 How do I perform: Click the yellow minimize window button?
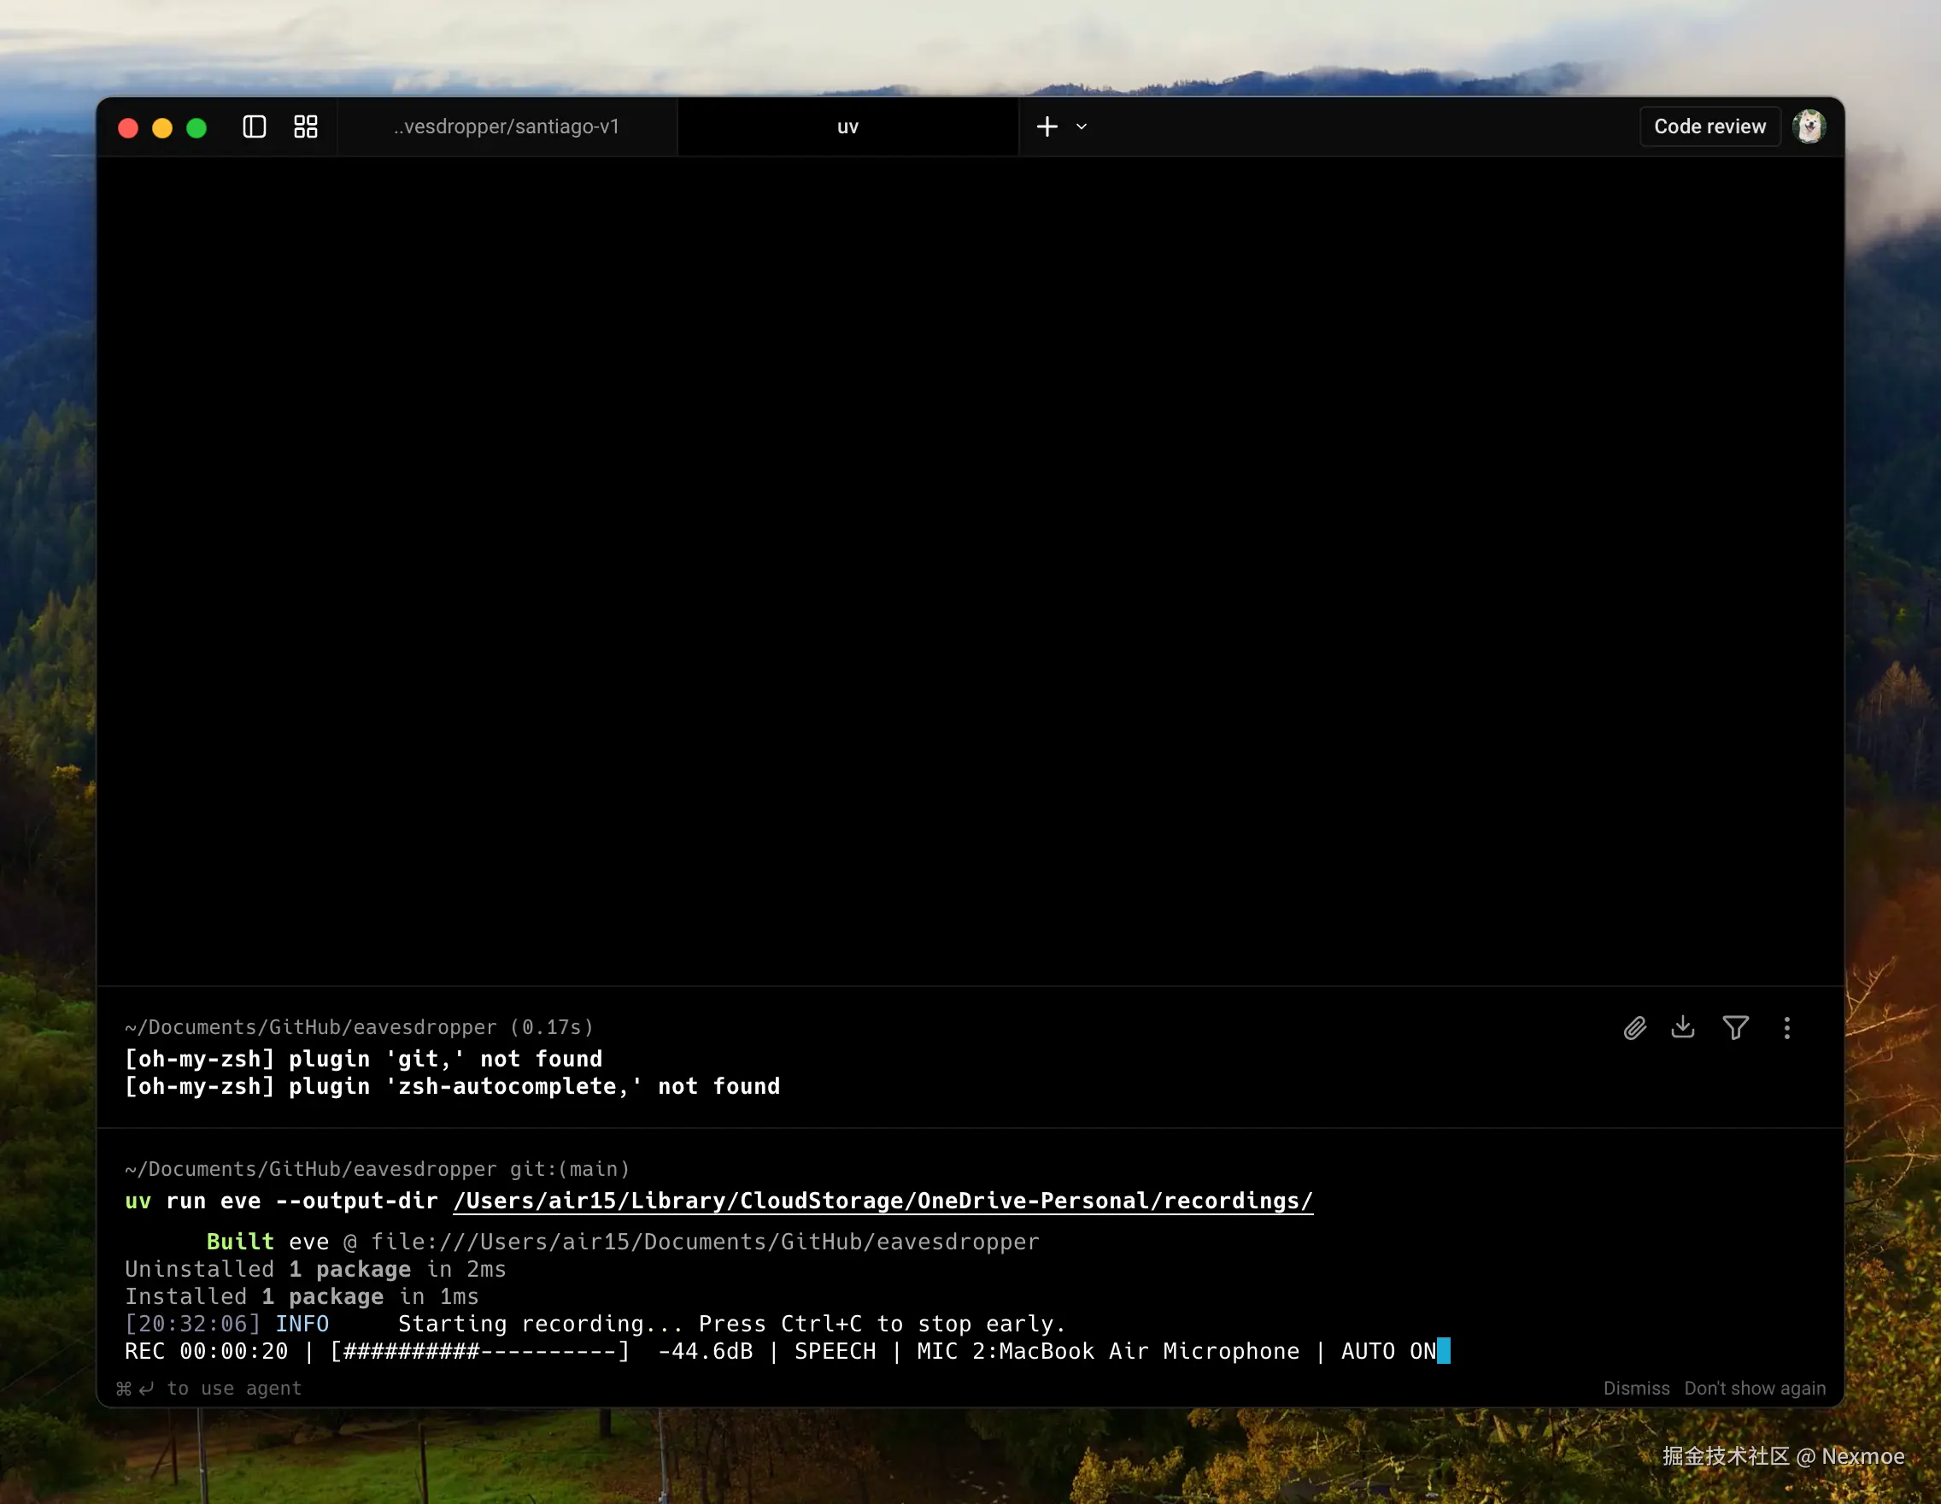click(x=162, y=128)
